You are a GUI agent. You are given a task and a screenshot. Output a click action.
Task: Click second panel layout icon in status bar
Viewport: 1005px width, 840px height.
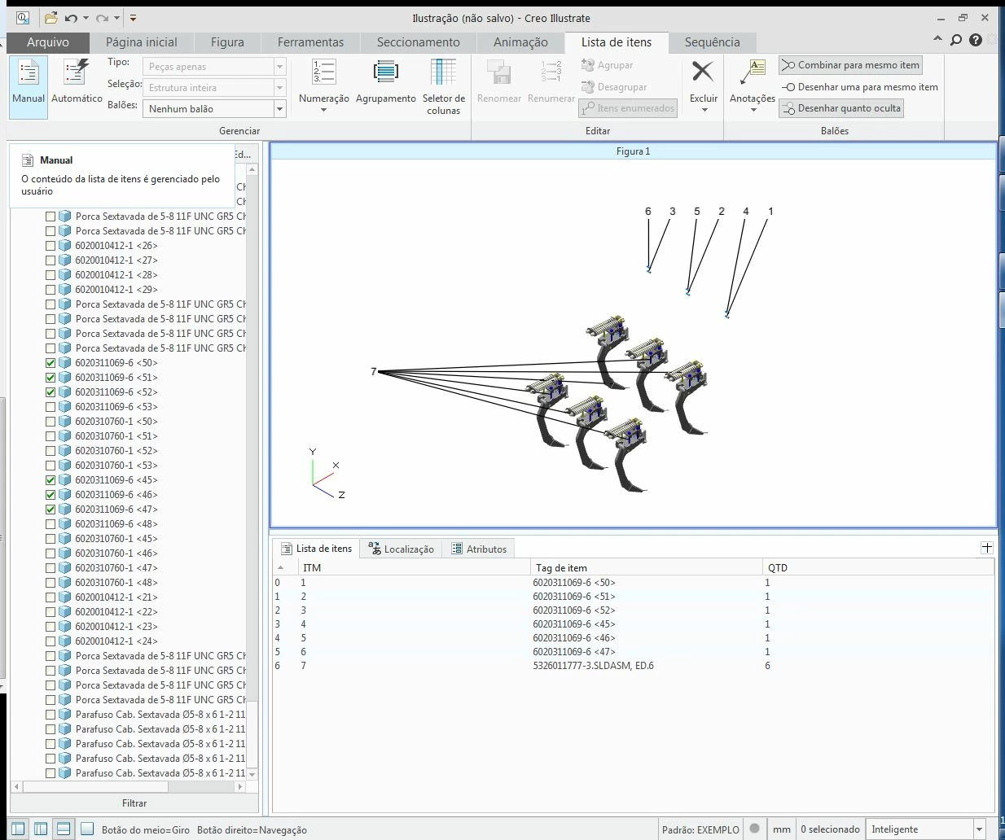point(41,829)
